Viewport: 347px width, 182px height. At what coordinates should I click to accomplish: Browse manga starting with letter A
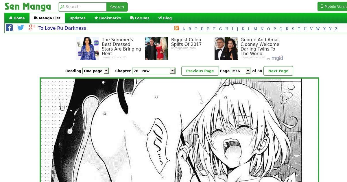point(184,29)
